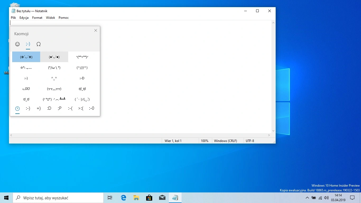The height and width of the screenshot is (203, 361).
Task: Select the Kaomoji ;-) tab
Action: pos(28,44)
